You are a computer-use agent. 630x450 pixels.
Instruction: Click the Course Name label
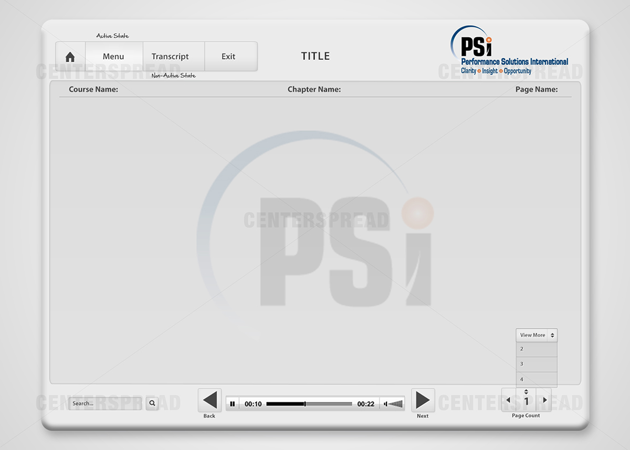tap(93, 89)
